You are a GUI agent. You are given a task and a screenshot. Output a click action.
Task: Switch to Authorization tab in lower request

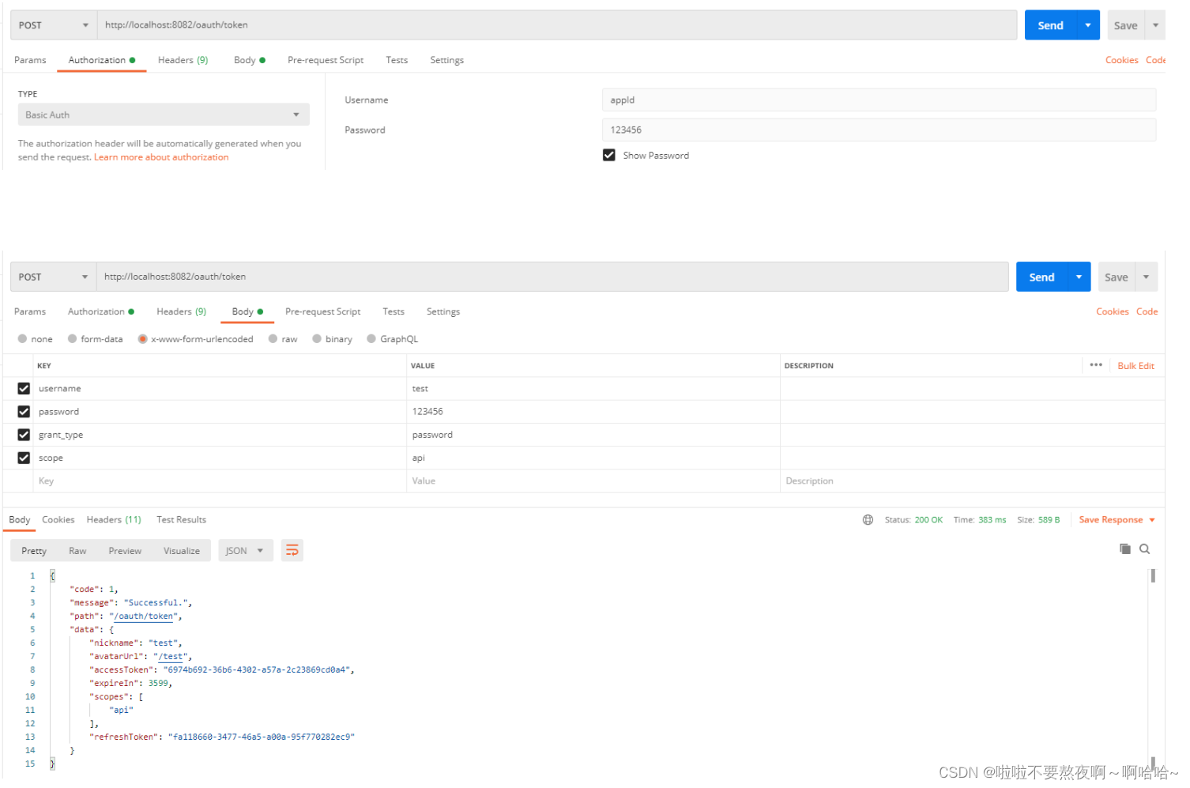coord(101,312)
